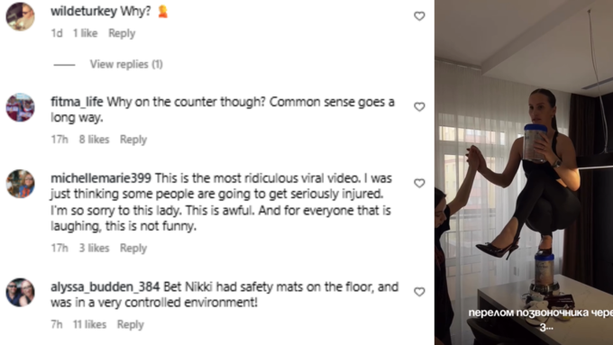
Task: Open michellemarie399's profile avatar
Action: click(x=21, y=184)
